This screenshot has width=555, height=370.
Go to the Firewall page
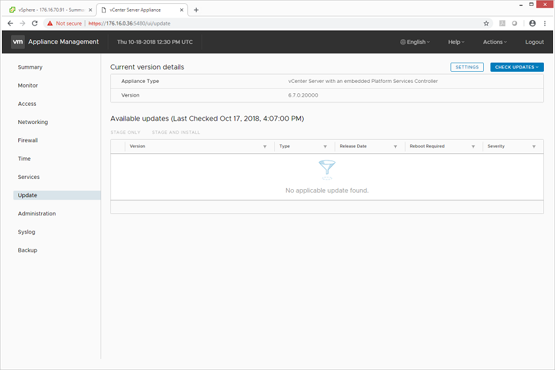27,140
